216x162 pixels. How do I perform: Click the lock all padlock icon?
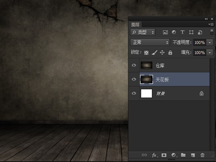coord(170,53)
